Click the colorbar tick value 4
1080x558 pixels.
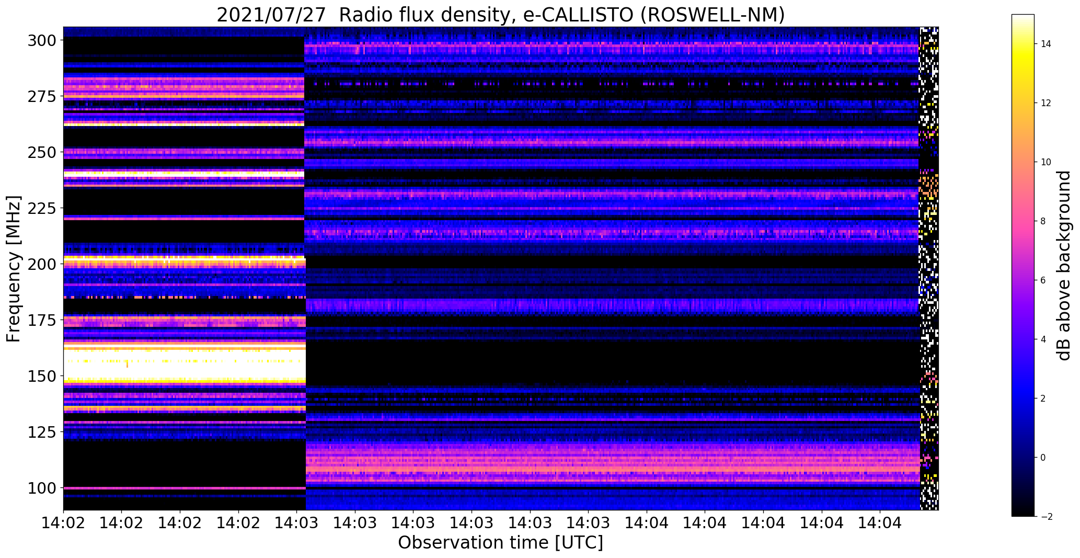pyautogui.click(x=1043, y=339)
